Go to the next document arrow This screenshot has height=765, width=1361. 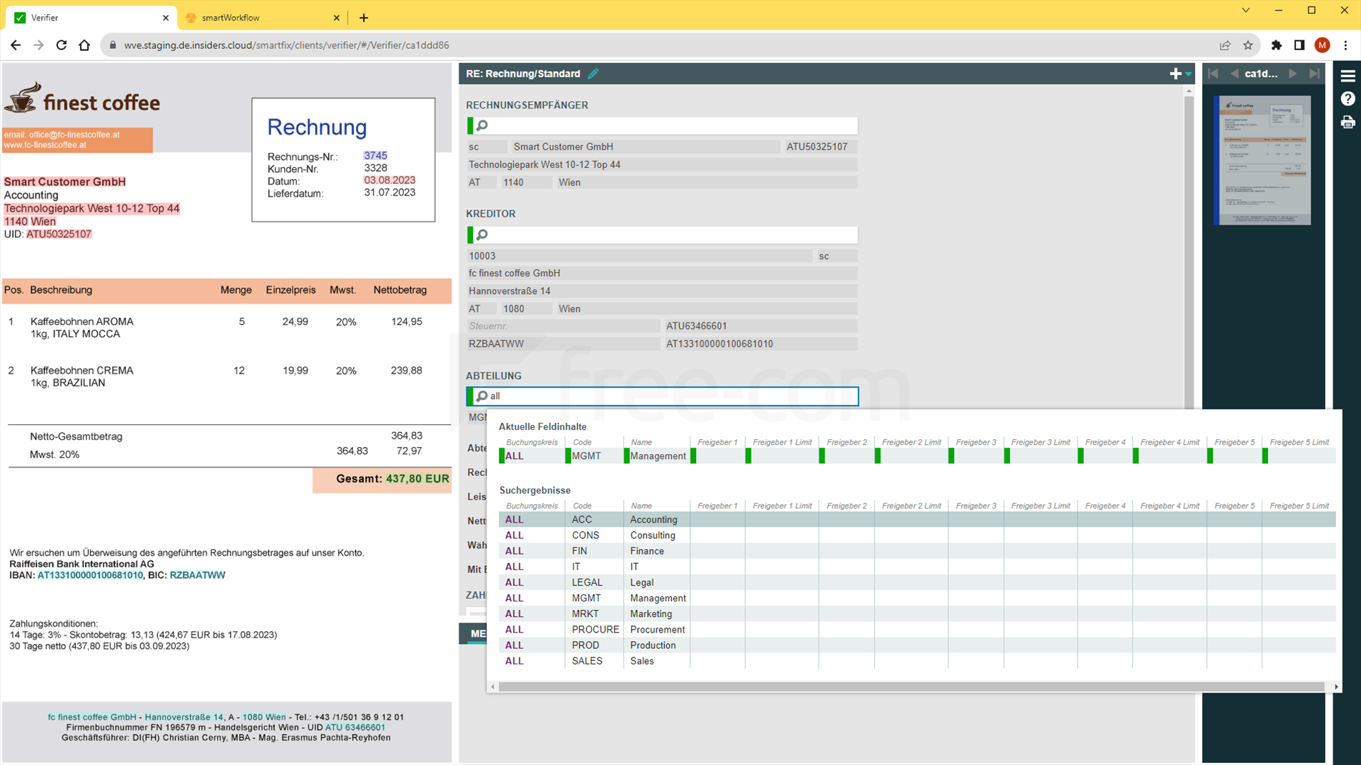1293,74
